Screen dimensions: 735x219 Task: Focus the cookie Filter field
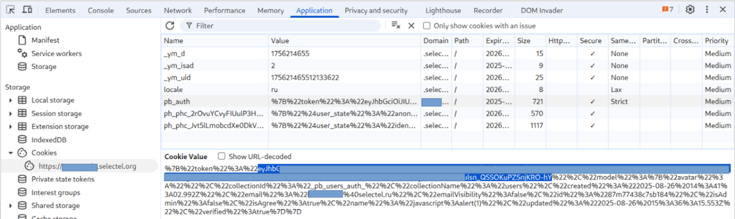click(x=280, y=25)
